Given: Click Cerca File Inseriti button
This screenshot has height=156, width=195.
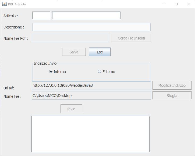Looking at the screenshot, I should 131,38.
